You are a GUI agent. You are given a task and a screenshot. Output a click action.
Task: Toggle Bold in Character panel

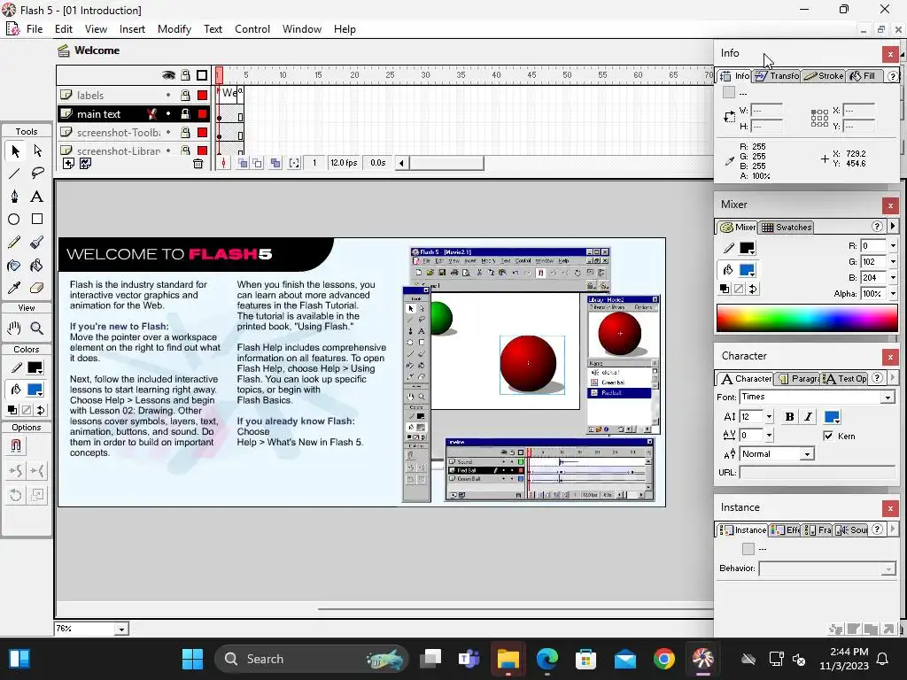pos(789,417)
